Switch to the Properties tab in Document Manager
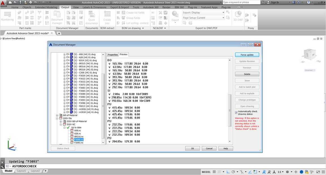Image resolution: width=326 pixels, height=175 pixels. [113, 55]
